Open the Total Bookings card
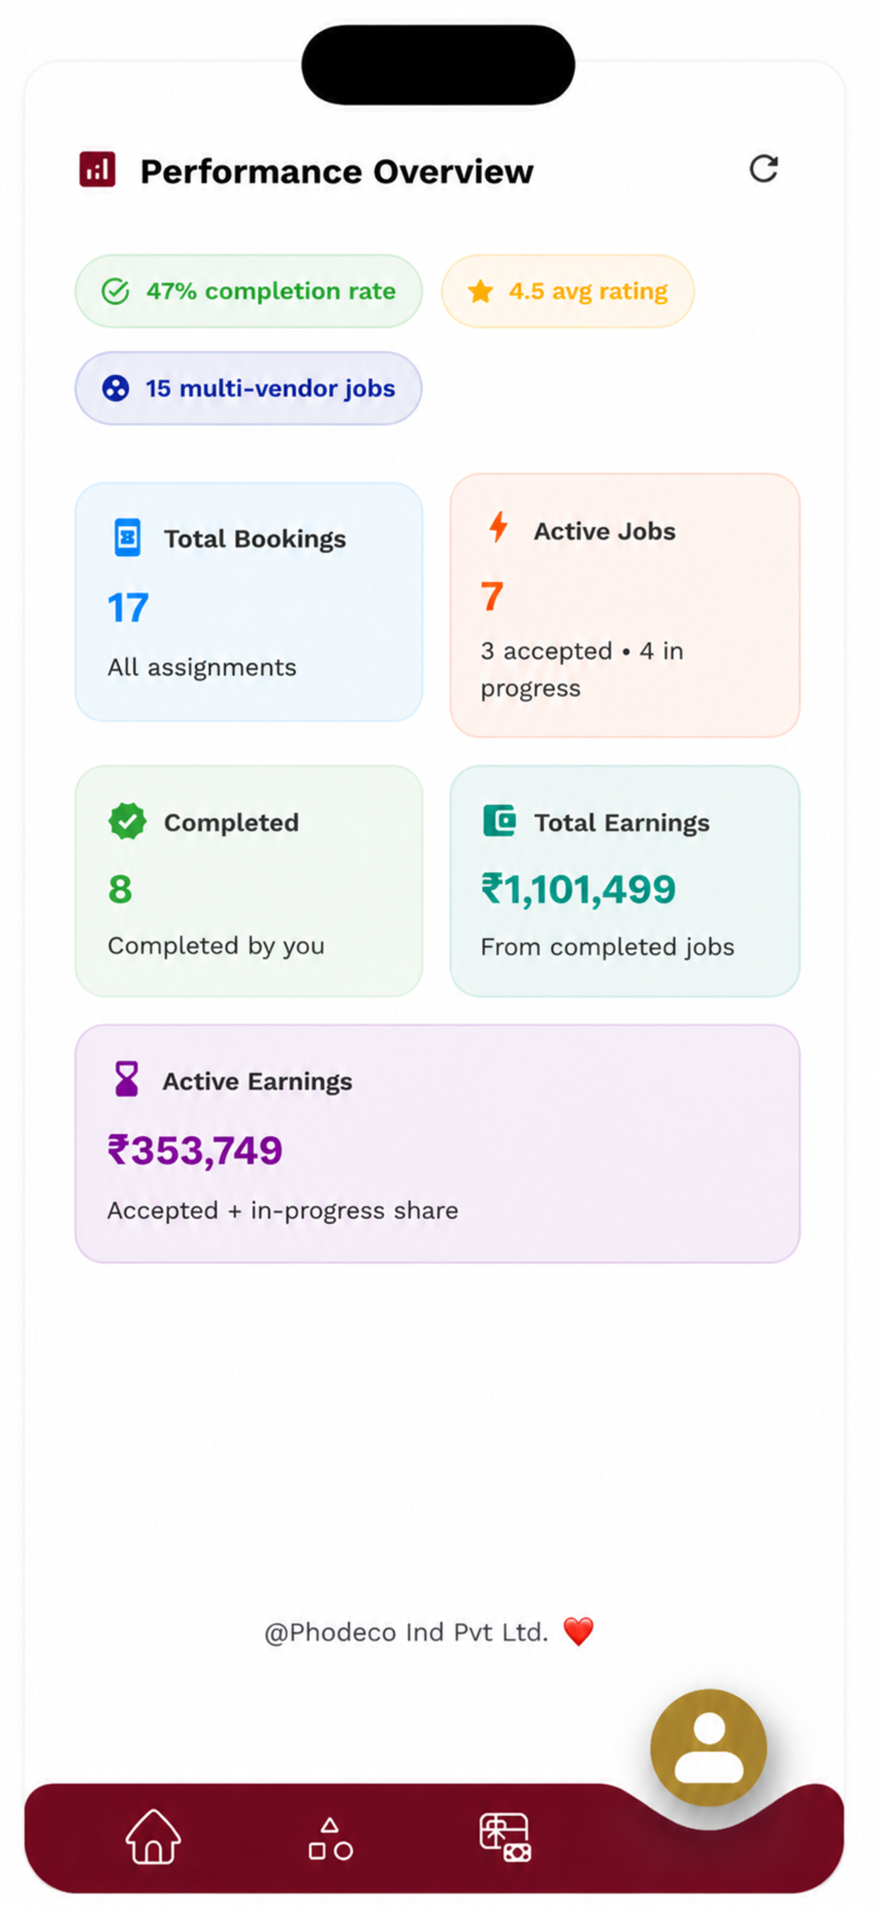 249,601
